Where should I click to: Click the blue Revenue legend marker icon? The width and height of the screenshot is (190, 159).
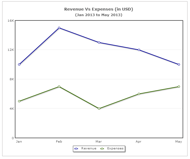[76, 148]
